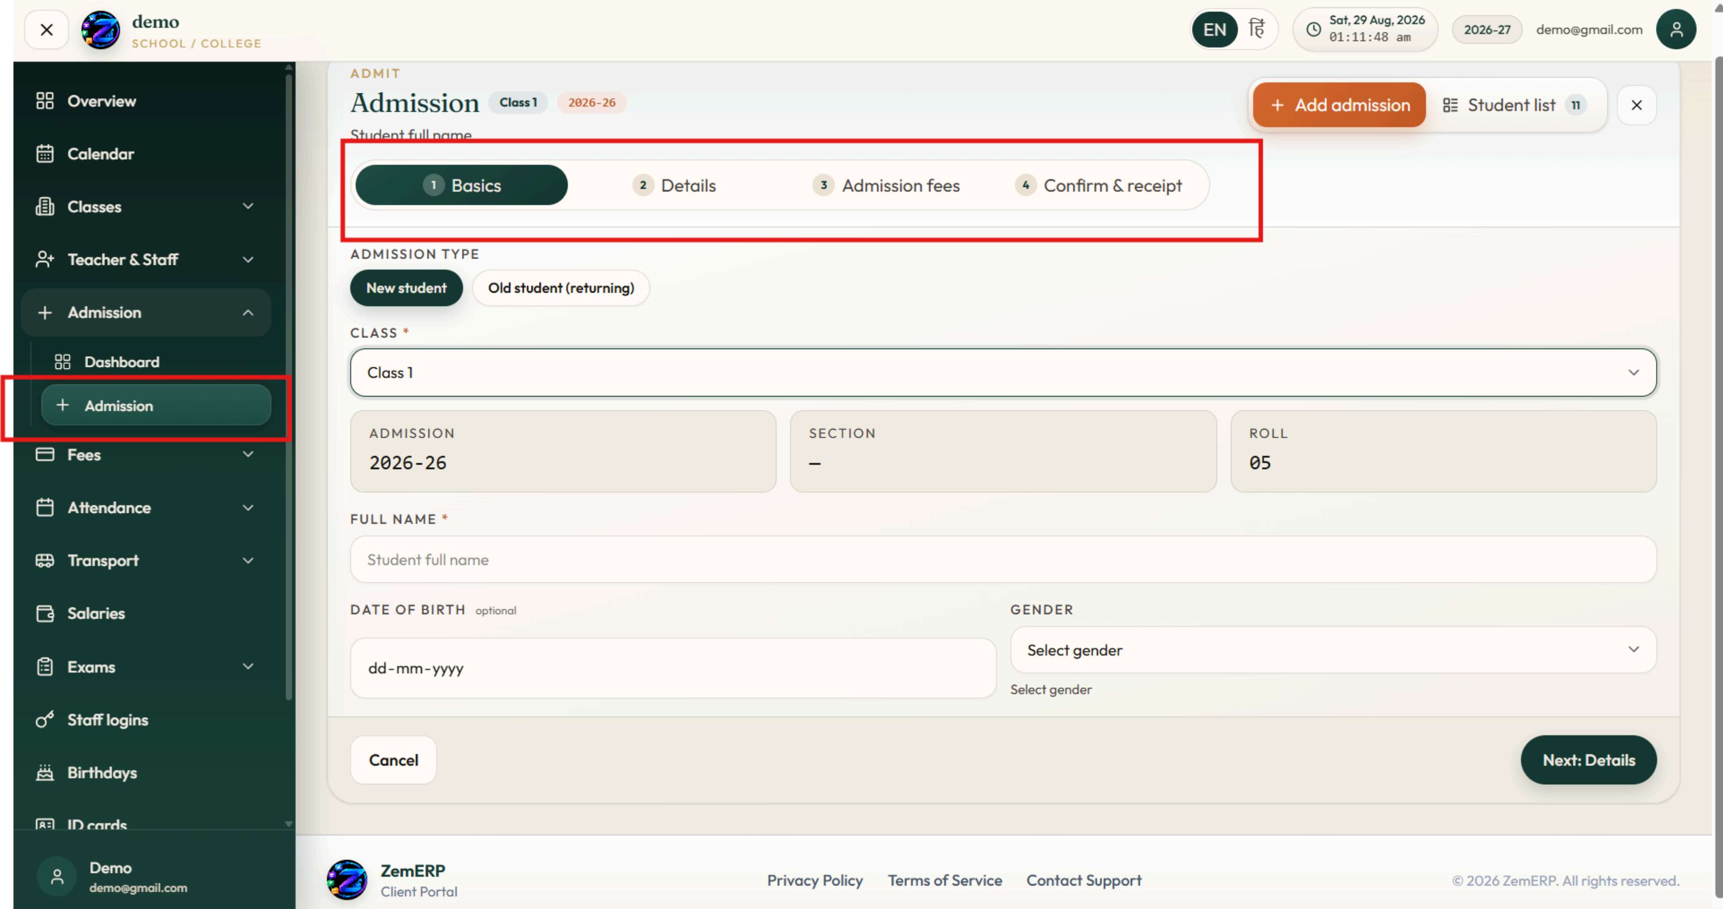Choose New student admission type

point(406,288)
